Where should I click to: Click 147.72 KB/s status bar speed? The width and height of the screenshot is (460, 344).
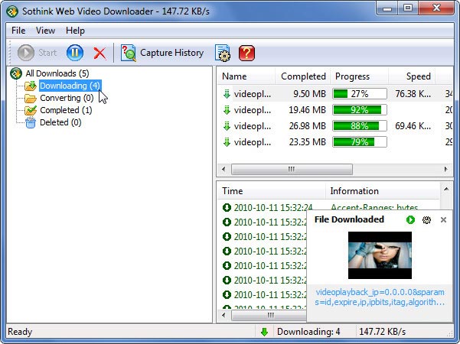[x=382, y=332]
